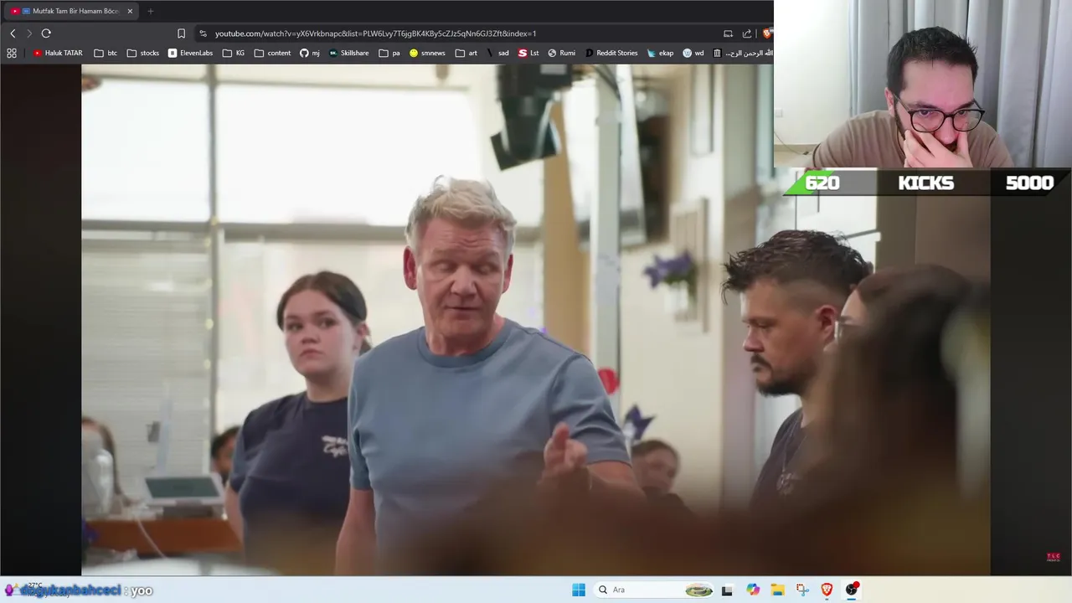Viewport: 1072px width, 603px height.
Task: Open the Reddit Stories bookmark
Action: click(x=611, y=53)
